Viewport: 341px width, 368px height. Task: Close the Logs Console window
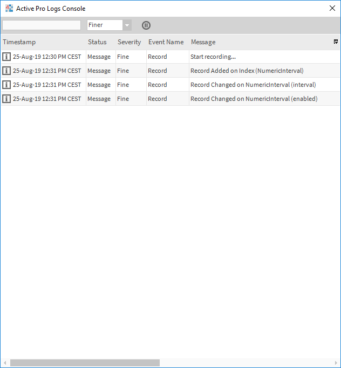point(332,9)
